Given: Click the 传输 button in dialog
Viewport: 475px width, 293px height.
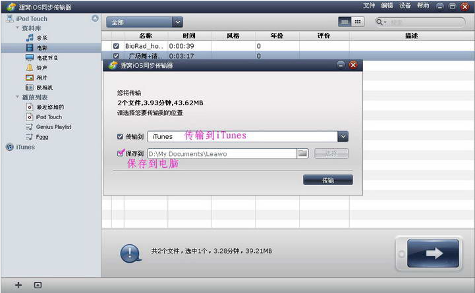Looking at the screenshot, I should click(328, 180).
